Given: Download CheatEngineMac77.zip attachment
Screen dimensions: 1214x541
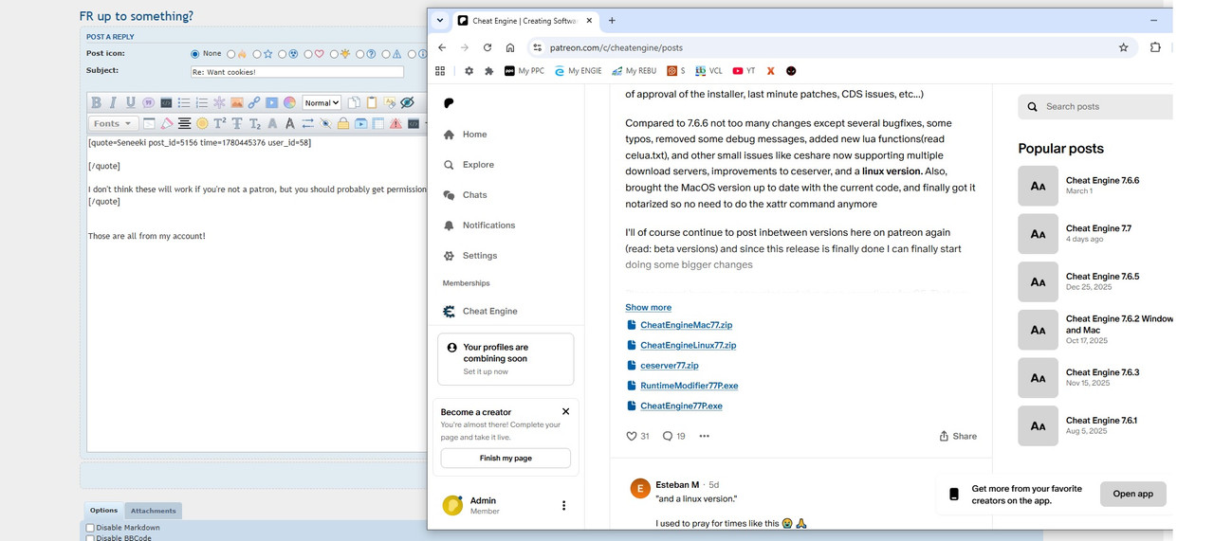Looking at the screenshot, I should [686, 325].
